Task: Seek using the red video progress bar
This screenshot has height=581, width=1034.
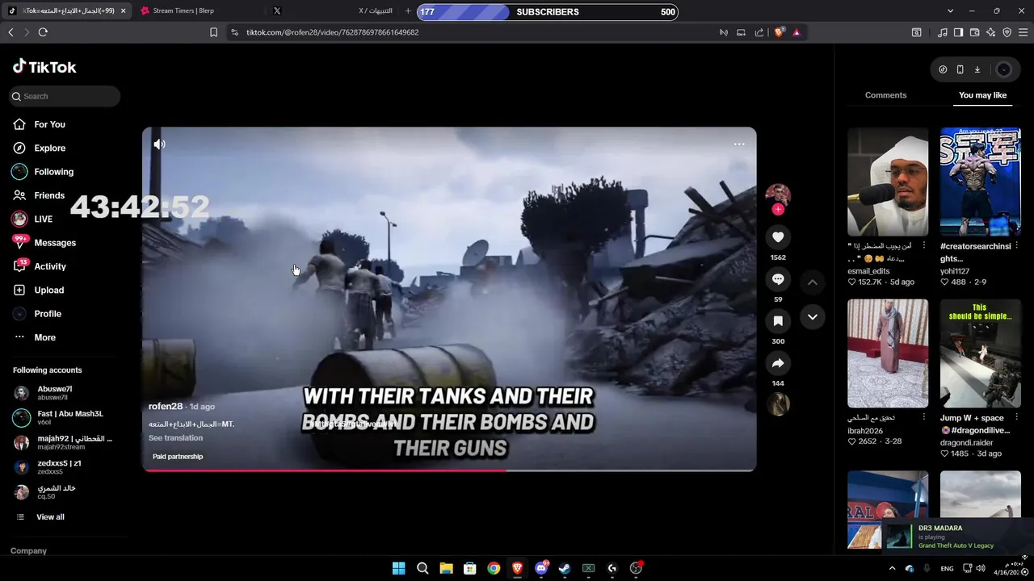Action: 449,470
